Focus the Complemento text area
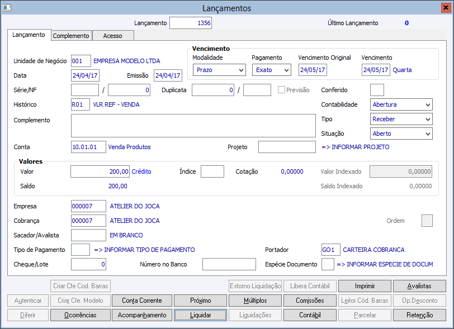This screenshot has height=329, width=454. [193, 126]
